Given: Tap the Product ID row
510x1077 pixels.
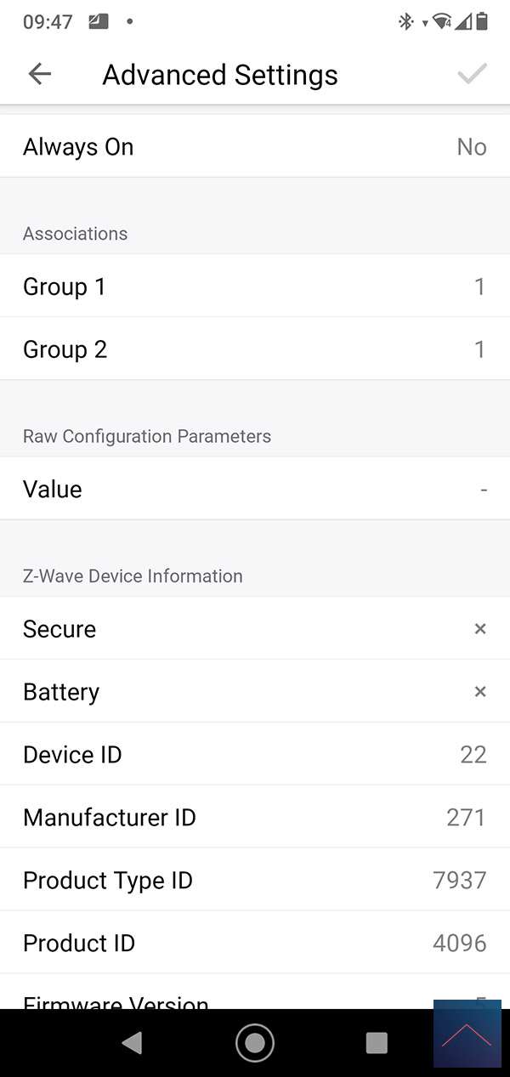Looking at the screenshot, I should (255, 944).
